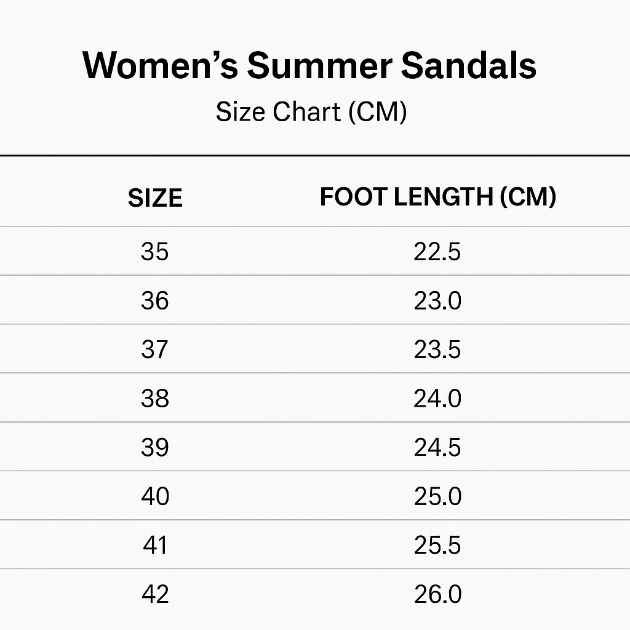Select the 25.0 foot length value
Screen dimensions: 630x630
pyautogui.click(x=437, y=496)
